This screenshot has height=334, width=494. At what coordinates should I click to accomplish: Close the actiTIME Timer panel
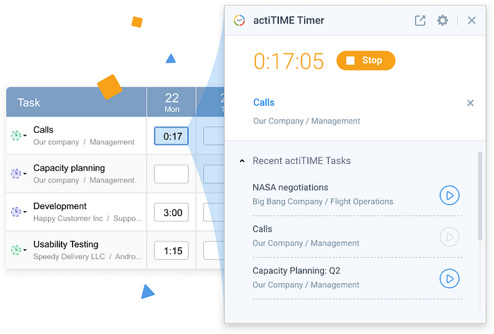coord(471,20)
